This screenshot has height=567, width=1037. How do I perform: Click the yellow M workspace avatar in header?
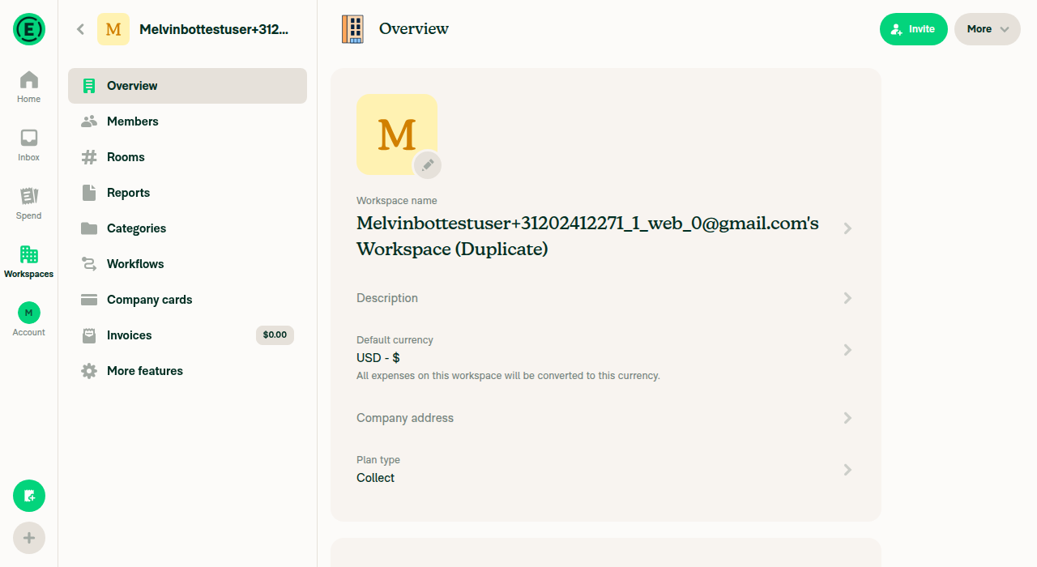click(x=113, y=29)
